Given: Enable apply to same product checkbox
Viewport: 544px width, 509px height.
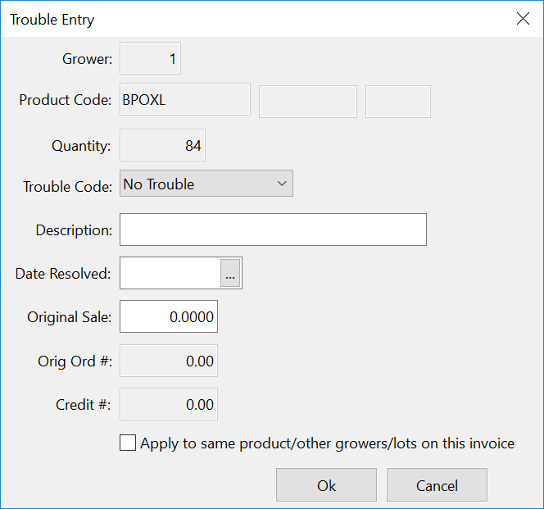Looking at the screenshot, I should click(128, 443).
